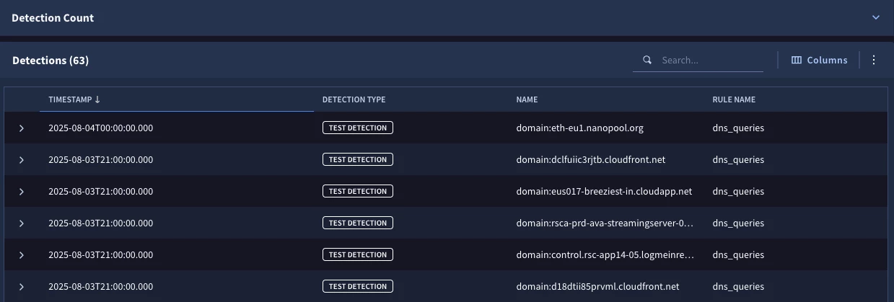Click the Test Detection badge for d18dtii85prvml.cloudfront.net
This screenshot has height=302, width=894.
[x=358, y=287]
